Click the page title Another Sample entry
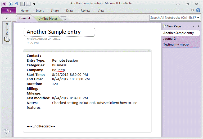Image resolution: width=203 pixels, height=139 pixels. click(54, 32)
